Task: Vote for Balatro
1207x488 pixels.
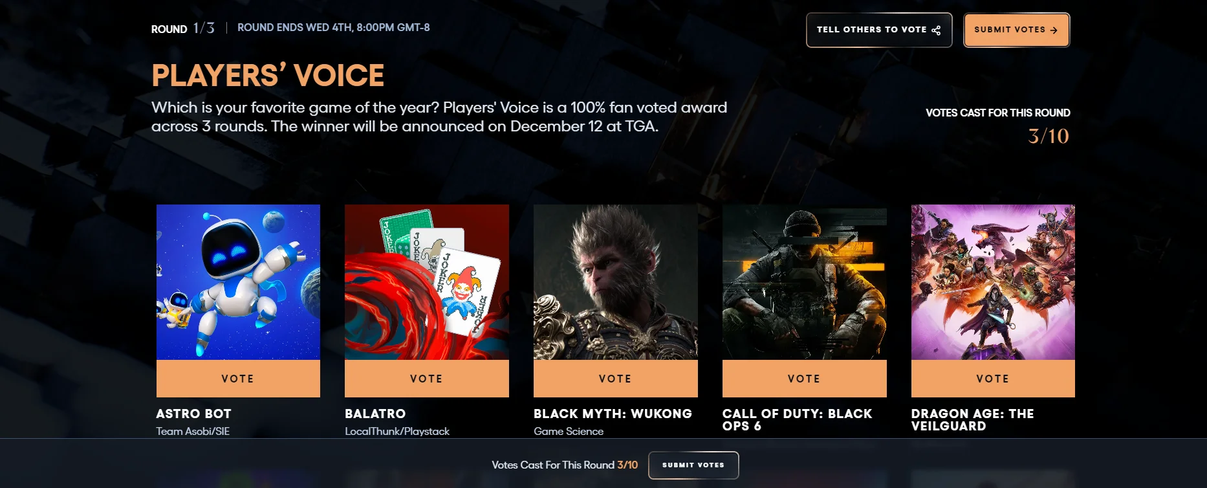Action: [427, 379]
